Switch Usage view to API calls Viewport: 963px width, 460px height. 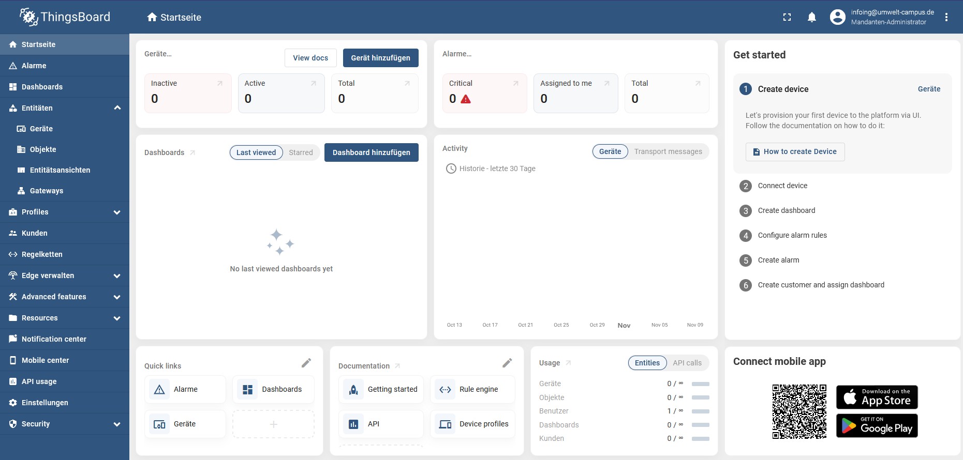click(687, 363)
